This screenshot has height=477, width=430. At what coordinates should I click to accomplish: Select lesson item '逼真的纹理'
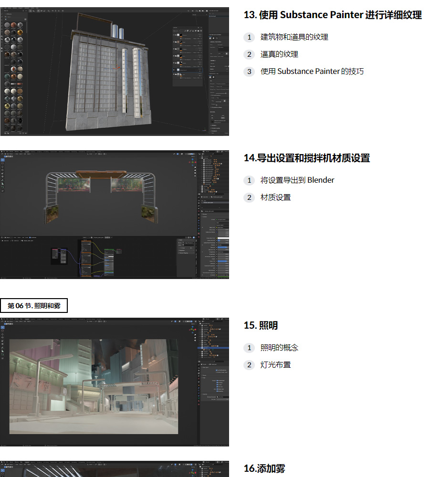[x=279, y=54]
